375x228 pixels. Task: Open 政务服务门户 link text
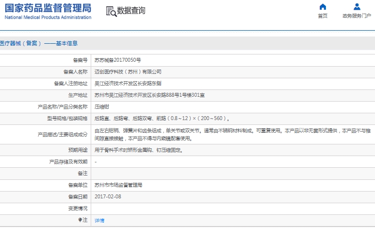(x=357, y=16)
